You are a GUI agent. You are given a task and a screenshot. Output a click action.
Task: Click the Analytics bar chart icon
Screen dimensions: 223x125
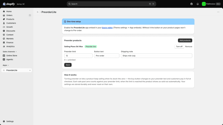pyautogui.click(x=4, y=46)
